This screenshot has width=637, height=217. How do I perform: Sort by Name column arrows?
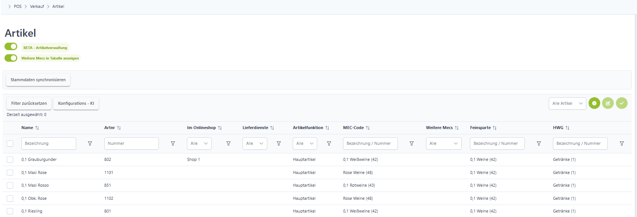(37, 128)
